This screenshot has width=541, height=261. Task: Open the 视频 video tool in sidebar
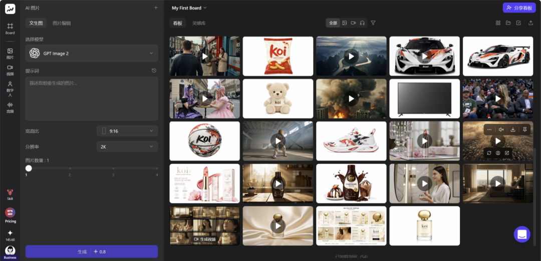tap(10, 70)
